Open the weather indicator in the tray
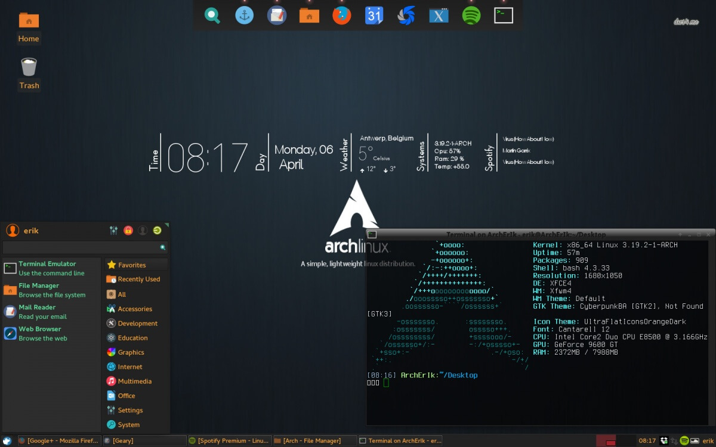This screenshot has width=716, height=447. click(695, 440)
